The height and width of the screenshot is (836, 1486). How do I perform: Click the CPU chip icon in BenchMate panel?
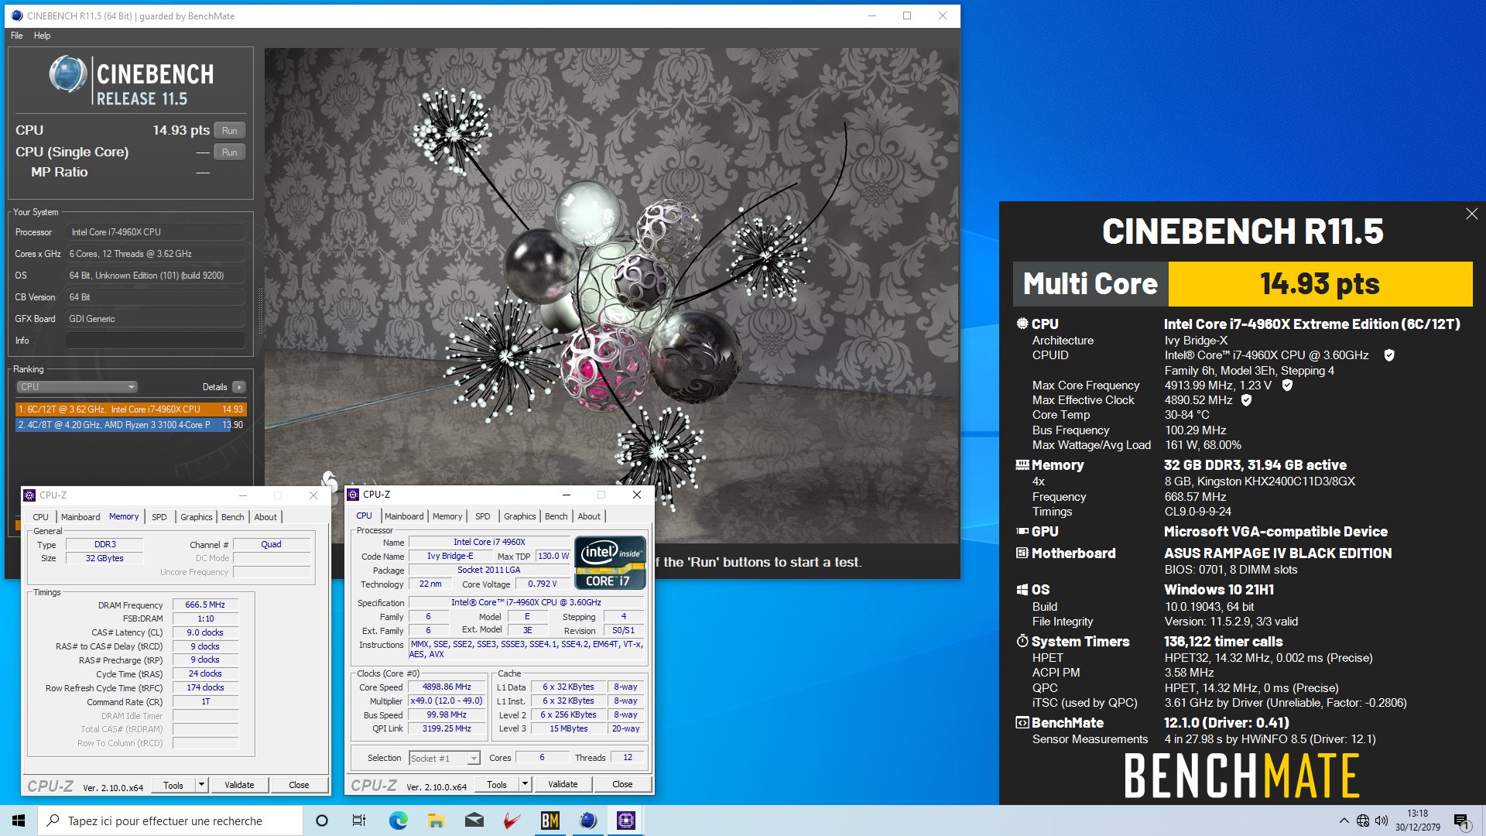[x=1022, y=324]
